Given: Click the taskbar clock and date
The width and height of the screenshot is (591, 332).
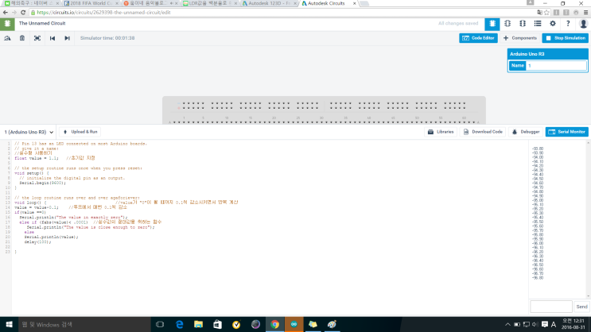Looking at the screenshot, I should [574, 324].
